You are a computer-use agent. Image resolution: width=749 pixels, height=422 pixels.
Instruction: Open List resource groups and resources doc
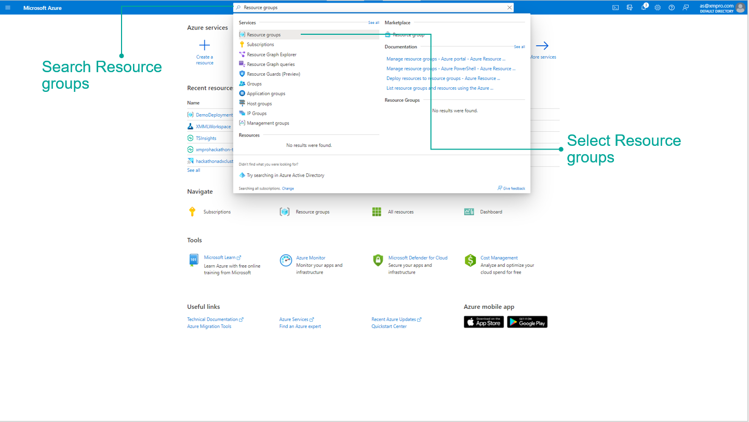[440, 88]
